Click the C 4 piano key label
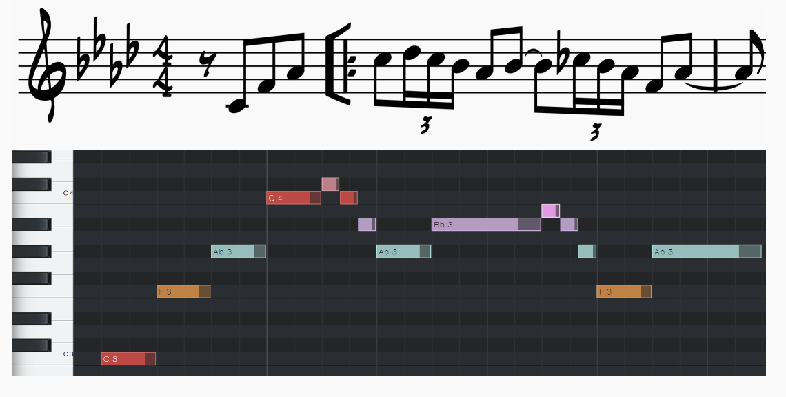Screen dimensions: 786x397 pos(68,193)
